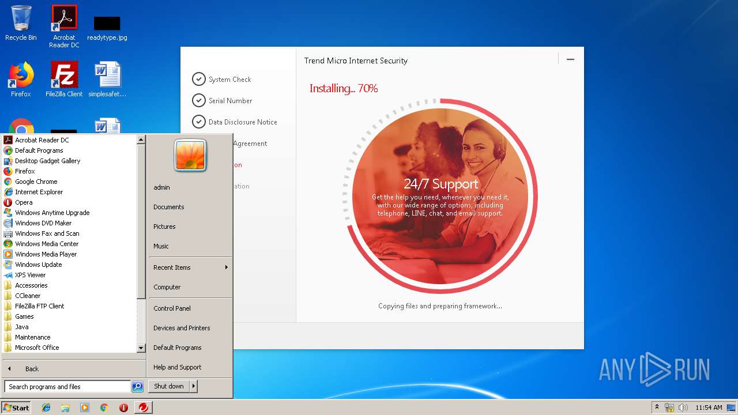Image resolution: width=738 pixels, height=415 pixels.
Task: Click scroll up arrow in programs list
Action: click(x=141, y=139)
